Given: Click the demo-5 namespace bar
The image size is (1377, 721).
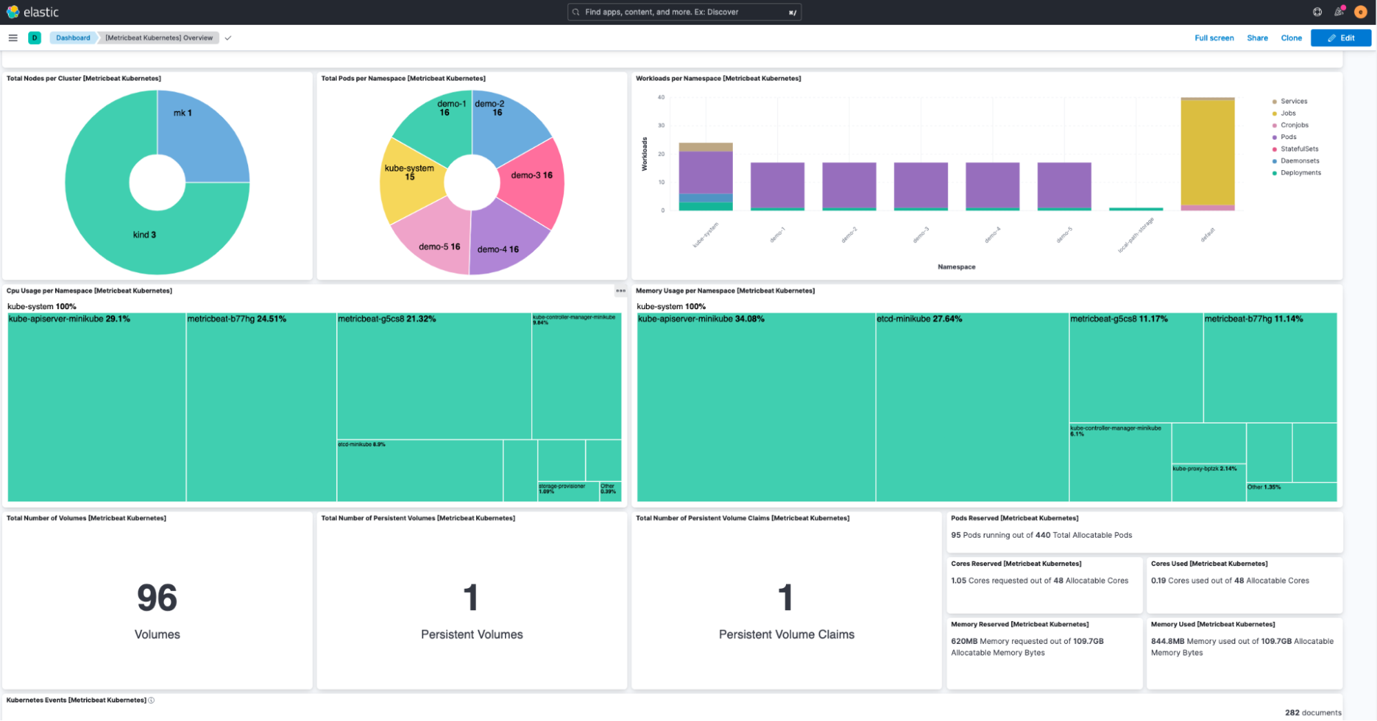Looking at the screenshot, I should pyautogui.click(x=1064, y=185).
